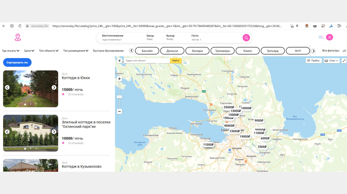The image size is (347, 194).
Task: Select the 9000₽ price marker on map
Action: click(259, 120)
